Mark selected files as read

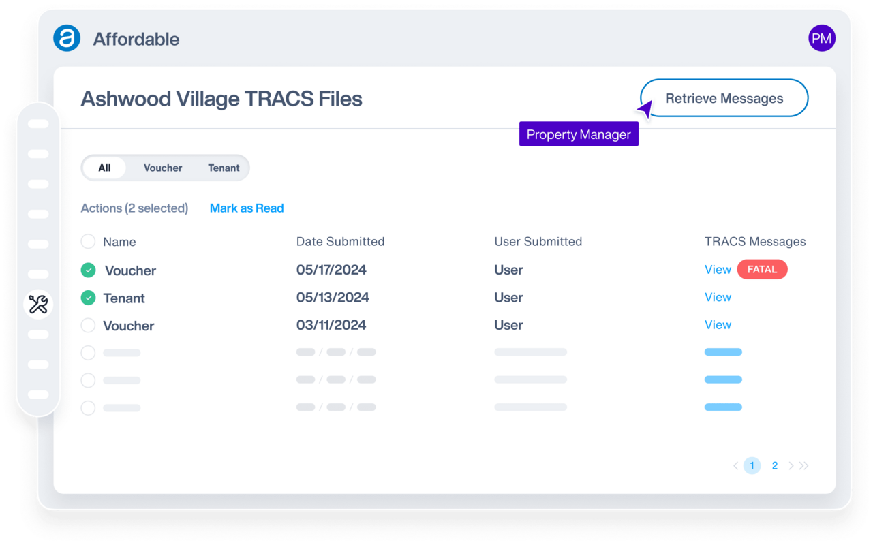pyautogui.click(x=246, y=208)
